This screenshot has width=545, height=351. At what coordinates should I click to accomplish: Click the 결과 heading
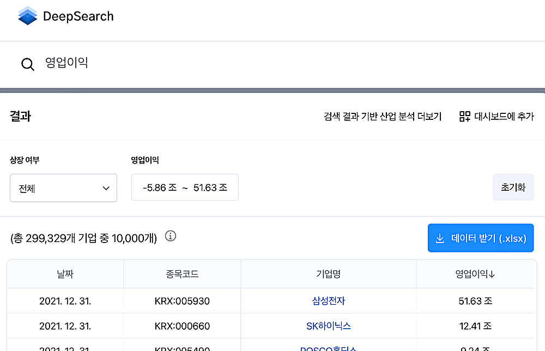(x=21, y=116)
